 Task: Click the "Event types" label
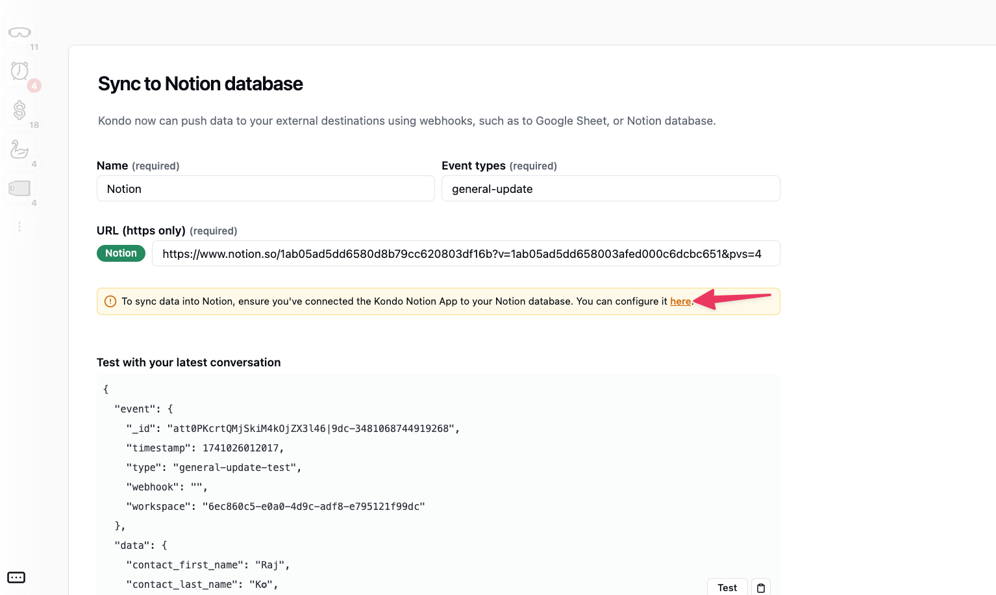473,166
